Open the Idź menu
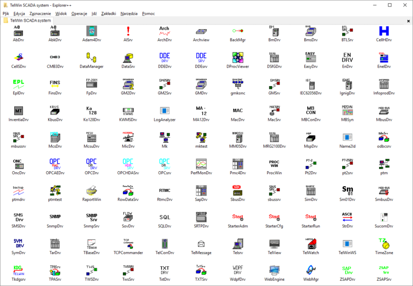Screen dimensions: 413x286 coord(94,13)
